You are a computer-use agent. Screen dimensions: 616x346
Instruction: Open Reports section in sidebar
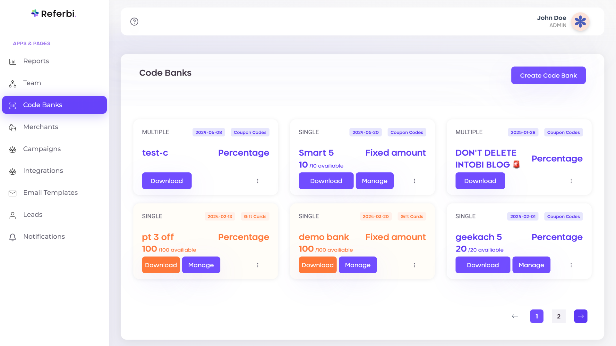coord(36,61)
